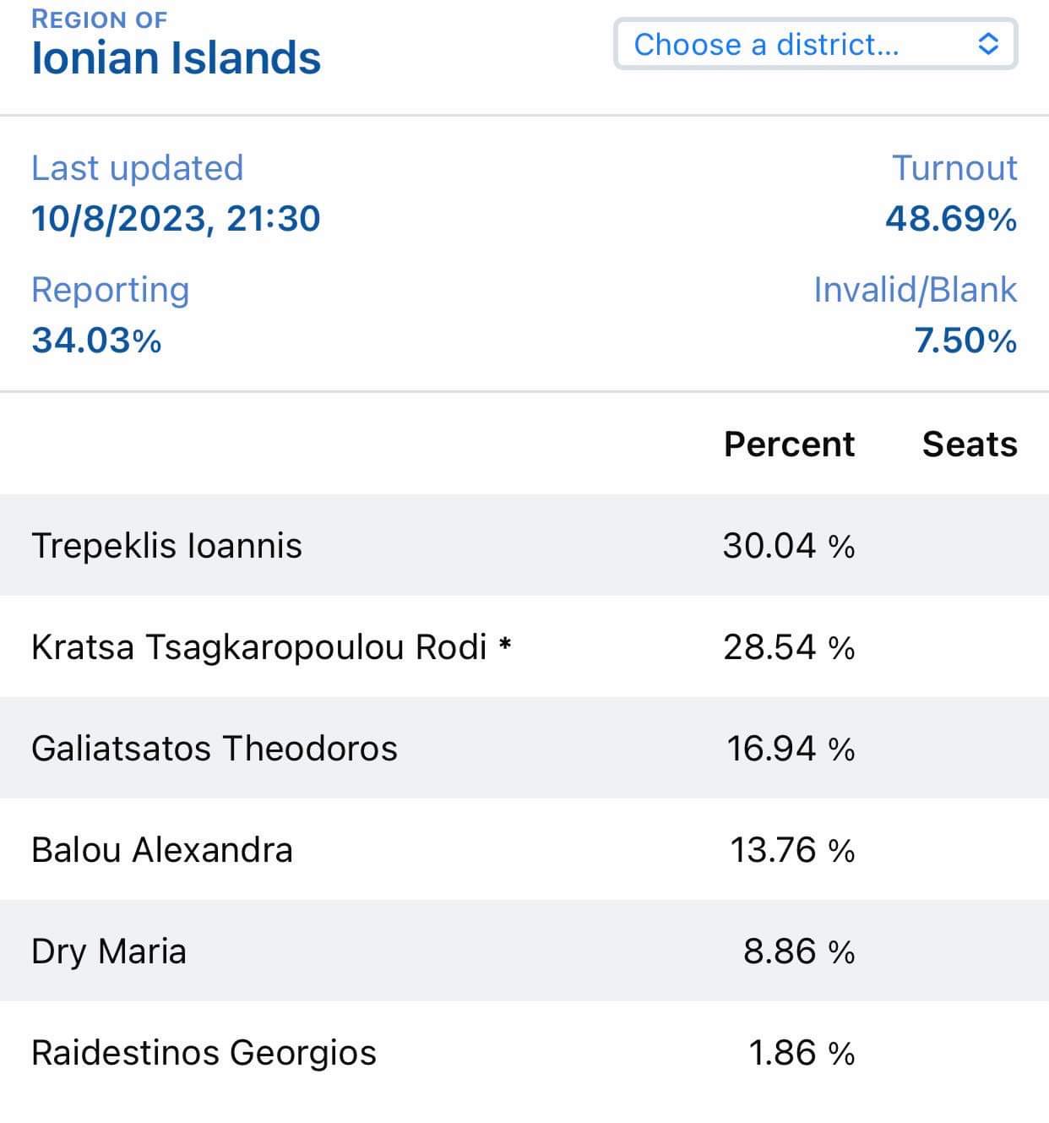Click the Percent column header
This screenshot has width=1049, height=1123.
coord(789,444)
